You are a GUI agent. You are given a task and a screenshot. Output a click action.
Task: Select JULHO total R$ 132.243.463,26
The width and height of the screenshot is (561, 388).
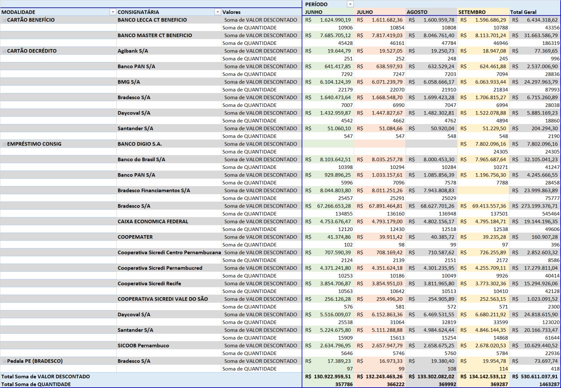coord(380,376)
